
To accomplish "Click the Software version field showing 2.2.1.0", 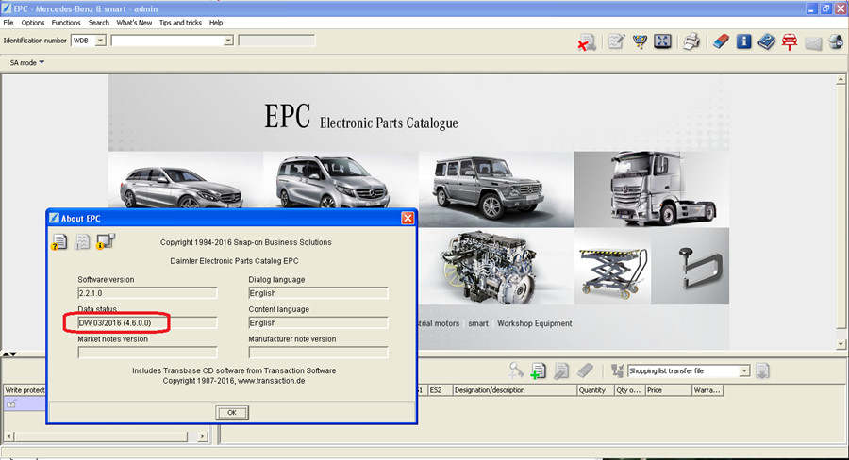I will pyautogui.click(x=147, y=293).
